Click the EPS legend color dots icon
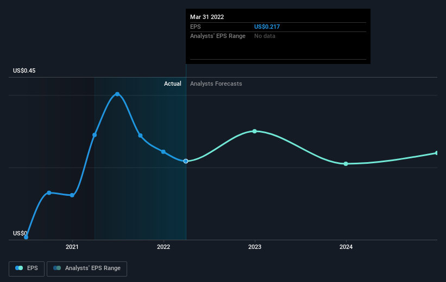446x282 pixels. [x=19, y=268]
